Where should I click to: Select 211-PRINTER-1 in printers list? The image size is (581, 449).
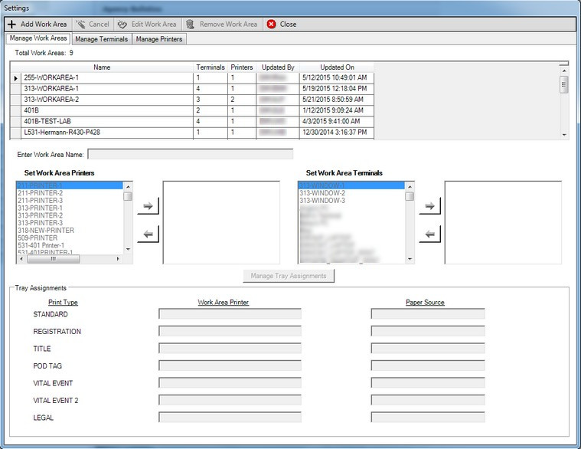click(70, 185)
